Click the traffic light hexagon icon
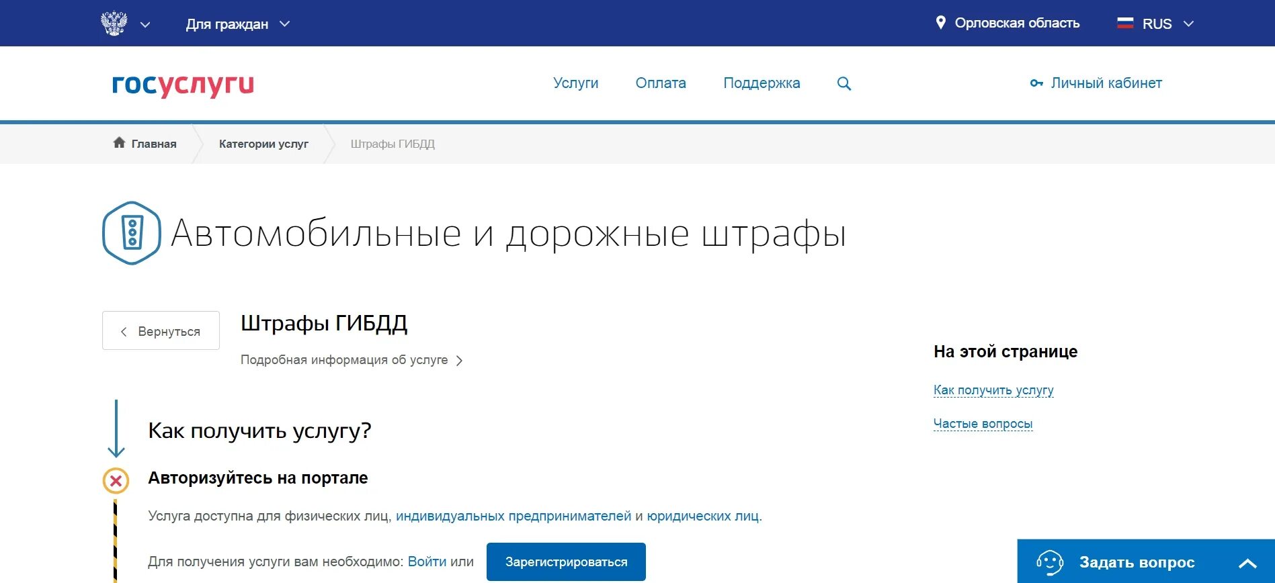The width and height of the screenshot is (1275, 583). (x=132, y=233)
